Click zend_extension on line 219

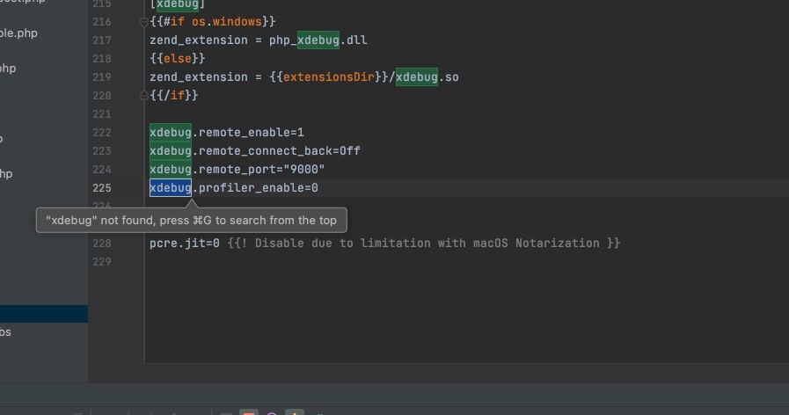pos(198,77)
